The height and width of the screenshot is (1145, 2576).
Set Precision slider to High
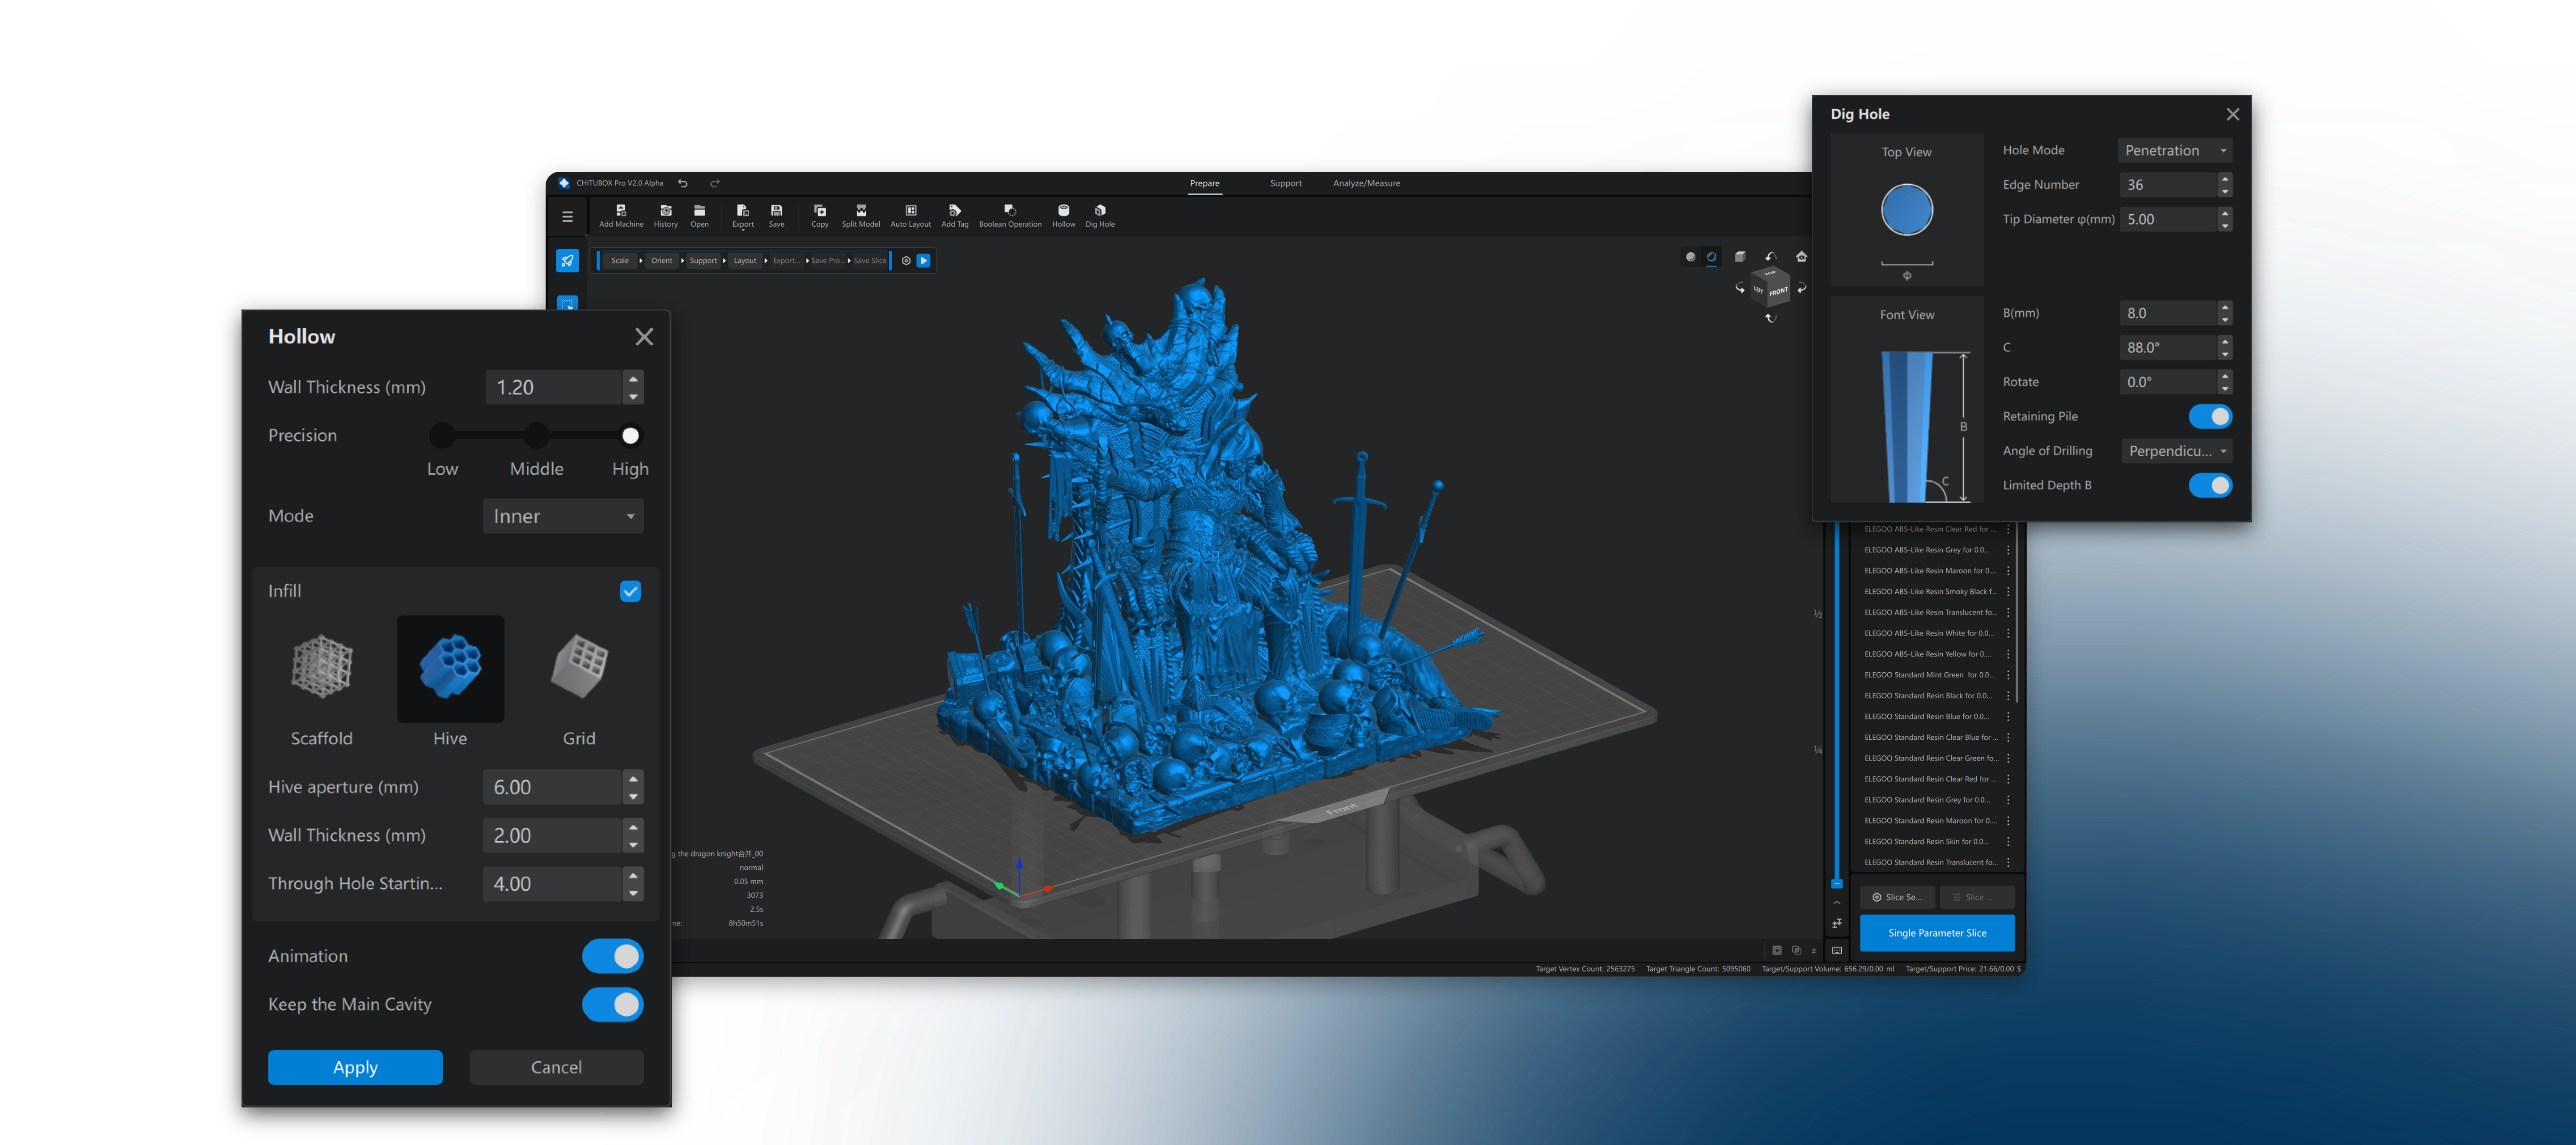tap(630, 435)
